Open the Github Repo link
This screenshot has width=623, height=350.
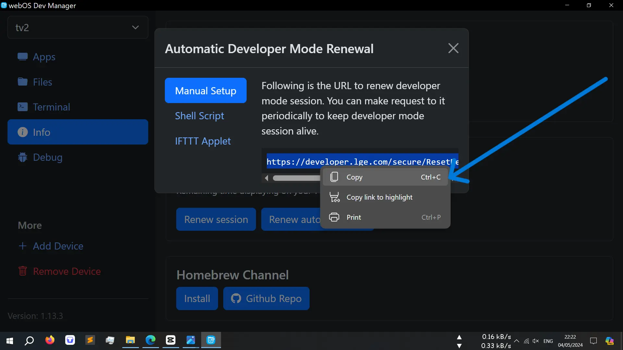click(x=266, y=298)
